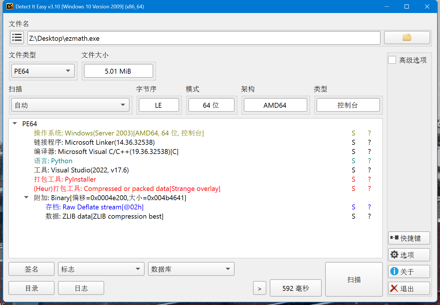Collapse the 附加 Binary overlay node

point(26,197)
